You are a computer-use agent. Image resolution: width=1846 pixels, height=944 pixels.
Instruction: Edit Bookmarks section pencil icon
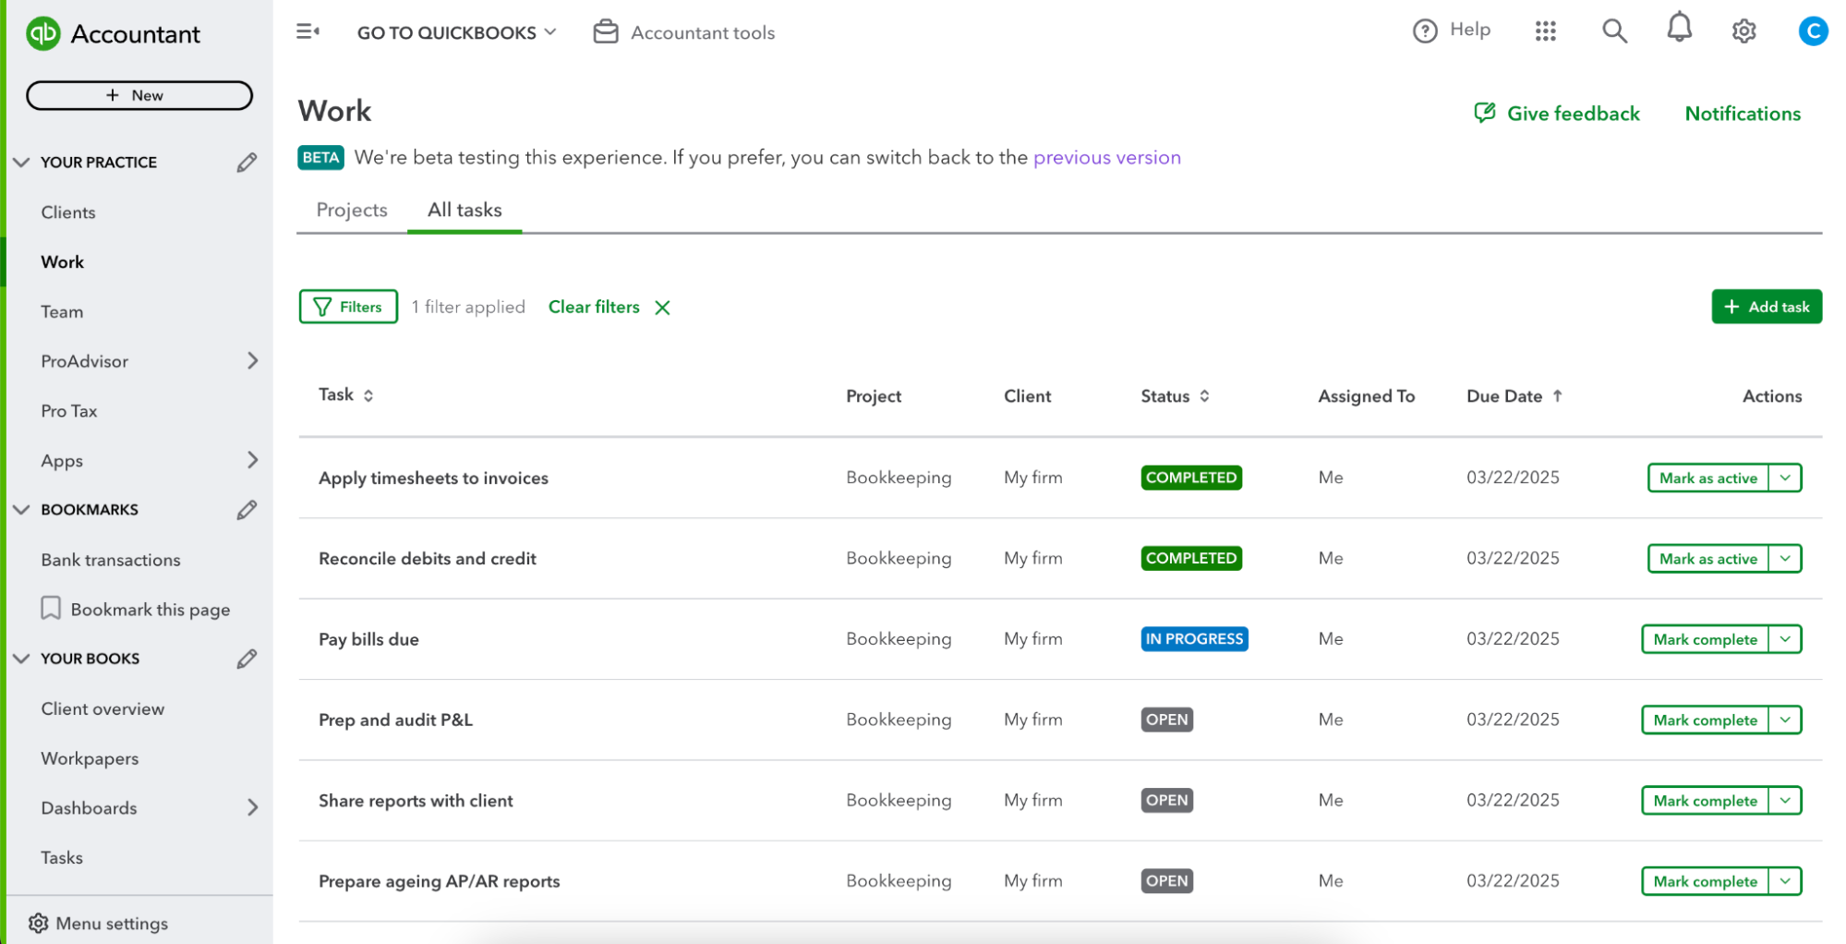pyautogui.click(x=247, y=510)
